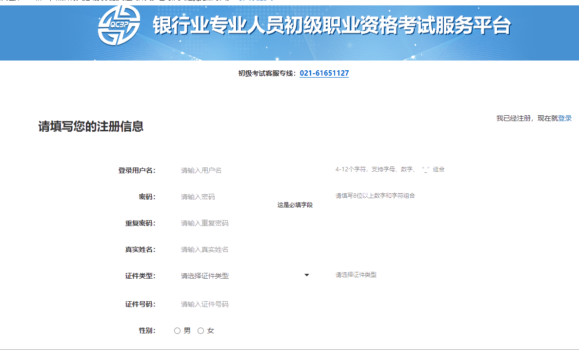The width and height of the screenshot is (579, 350).
Task: Click the certificate type dropdown arrow
Action: (307, 275)
